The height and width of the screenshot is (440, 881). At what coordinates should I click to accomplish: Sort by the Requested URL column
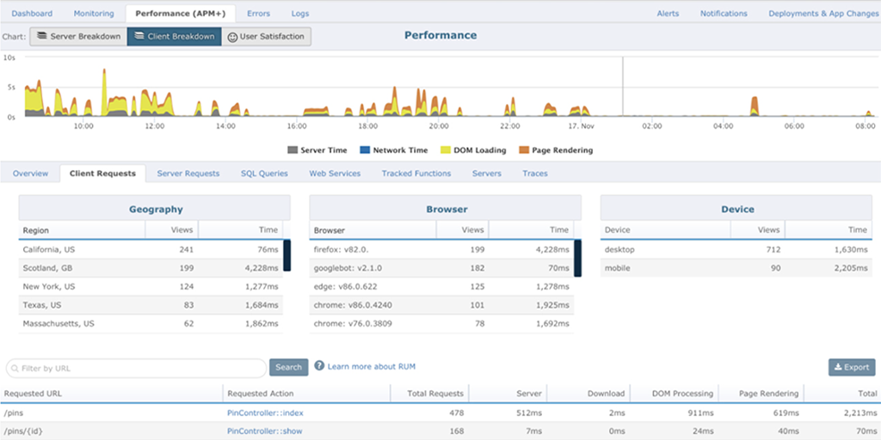point(111,394)
